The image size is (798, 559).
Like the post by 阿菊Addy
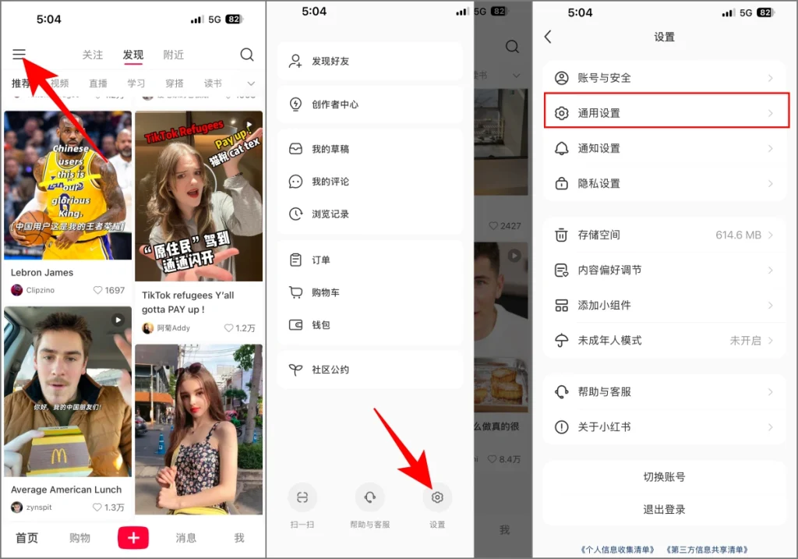(229, 328)
